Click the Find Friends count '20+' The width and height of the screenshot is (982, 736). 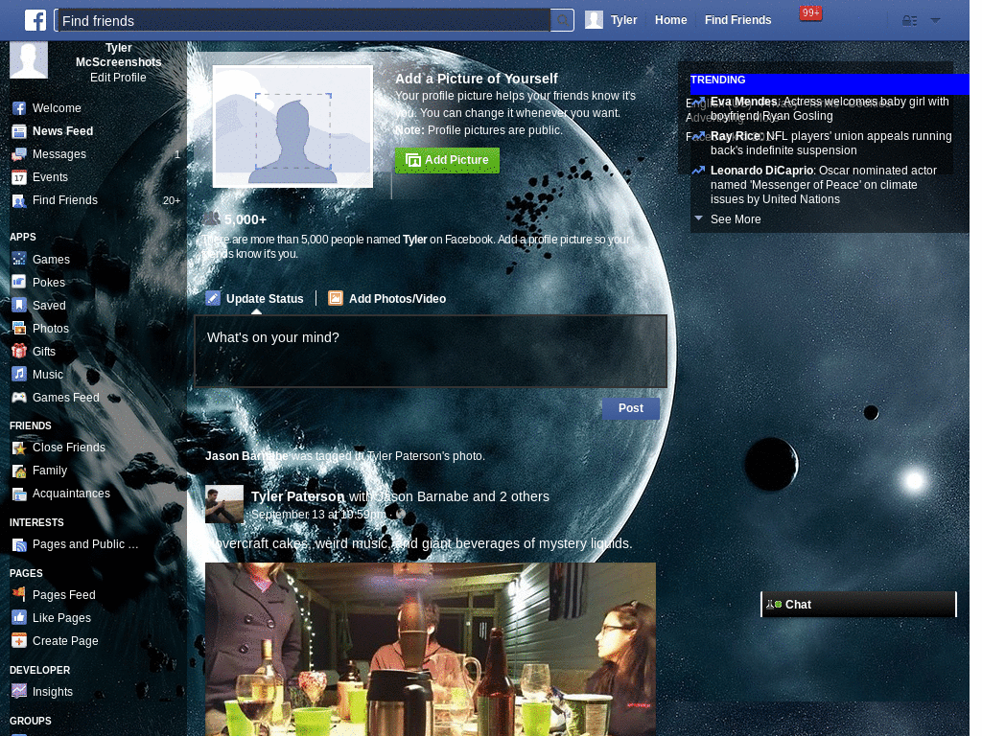171,201
